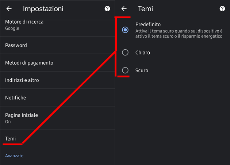Go to Metodi di pagamento
The width and height of the screenshot is (230, 165).
pos(29,63)
